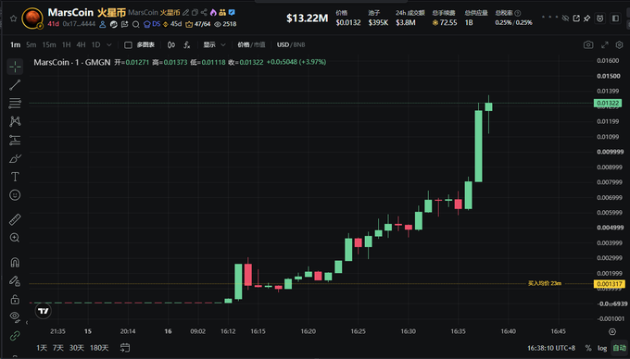Toggle price / market cap display
The width and height of the screenshot is (630, 359).
251,45
